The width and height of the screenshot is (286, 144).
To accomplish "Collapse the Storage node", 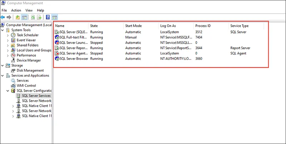I will coord(3,66).
